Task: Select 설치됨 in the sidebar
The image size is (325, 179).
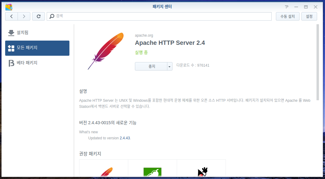Action: tap(37, 33)
